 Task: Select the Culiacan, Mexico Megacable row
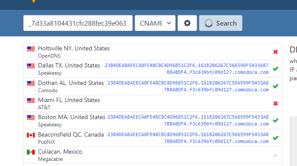153,155
